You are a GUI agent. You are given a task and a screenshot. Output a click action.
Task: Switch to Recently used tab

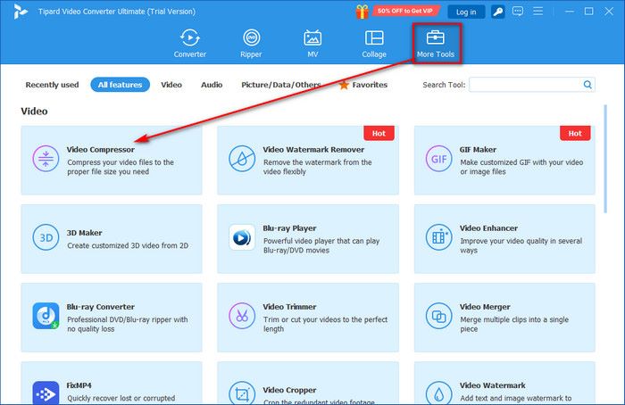pos(52,85)
